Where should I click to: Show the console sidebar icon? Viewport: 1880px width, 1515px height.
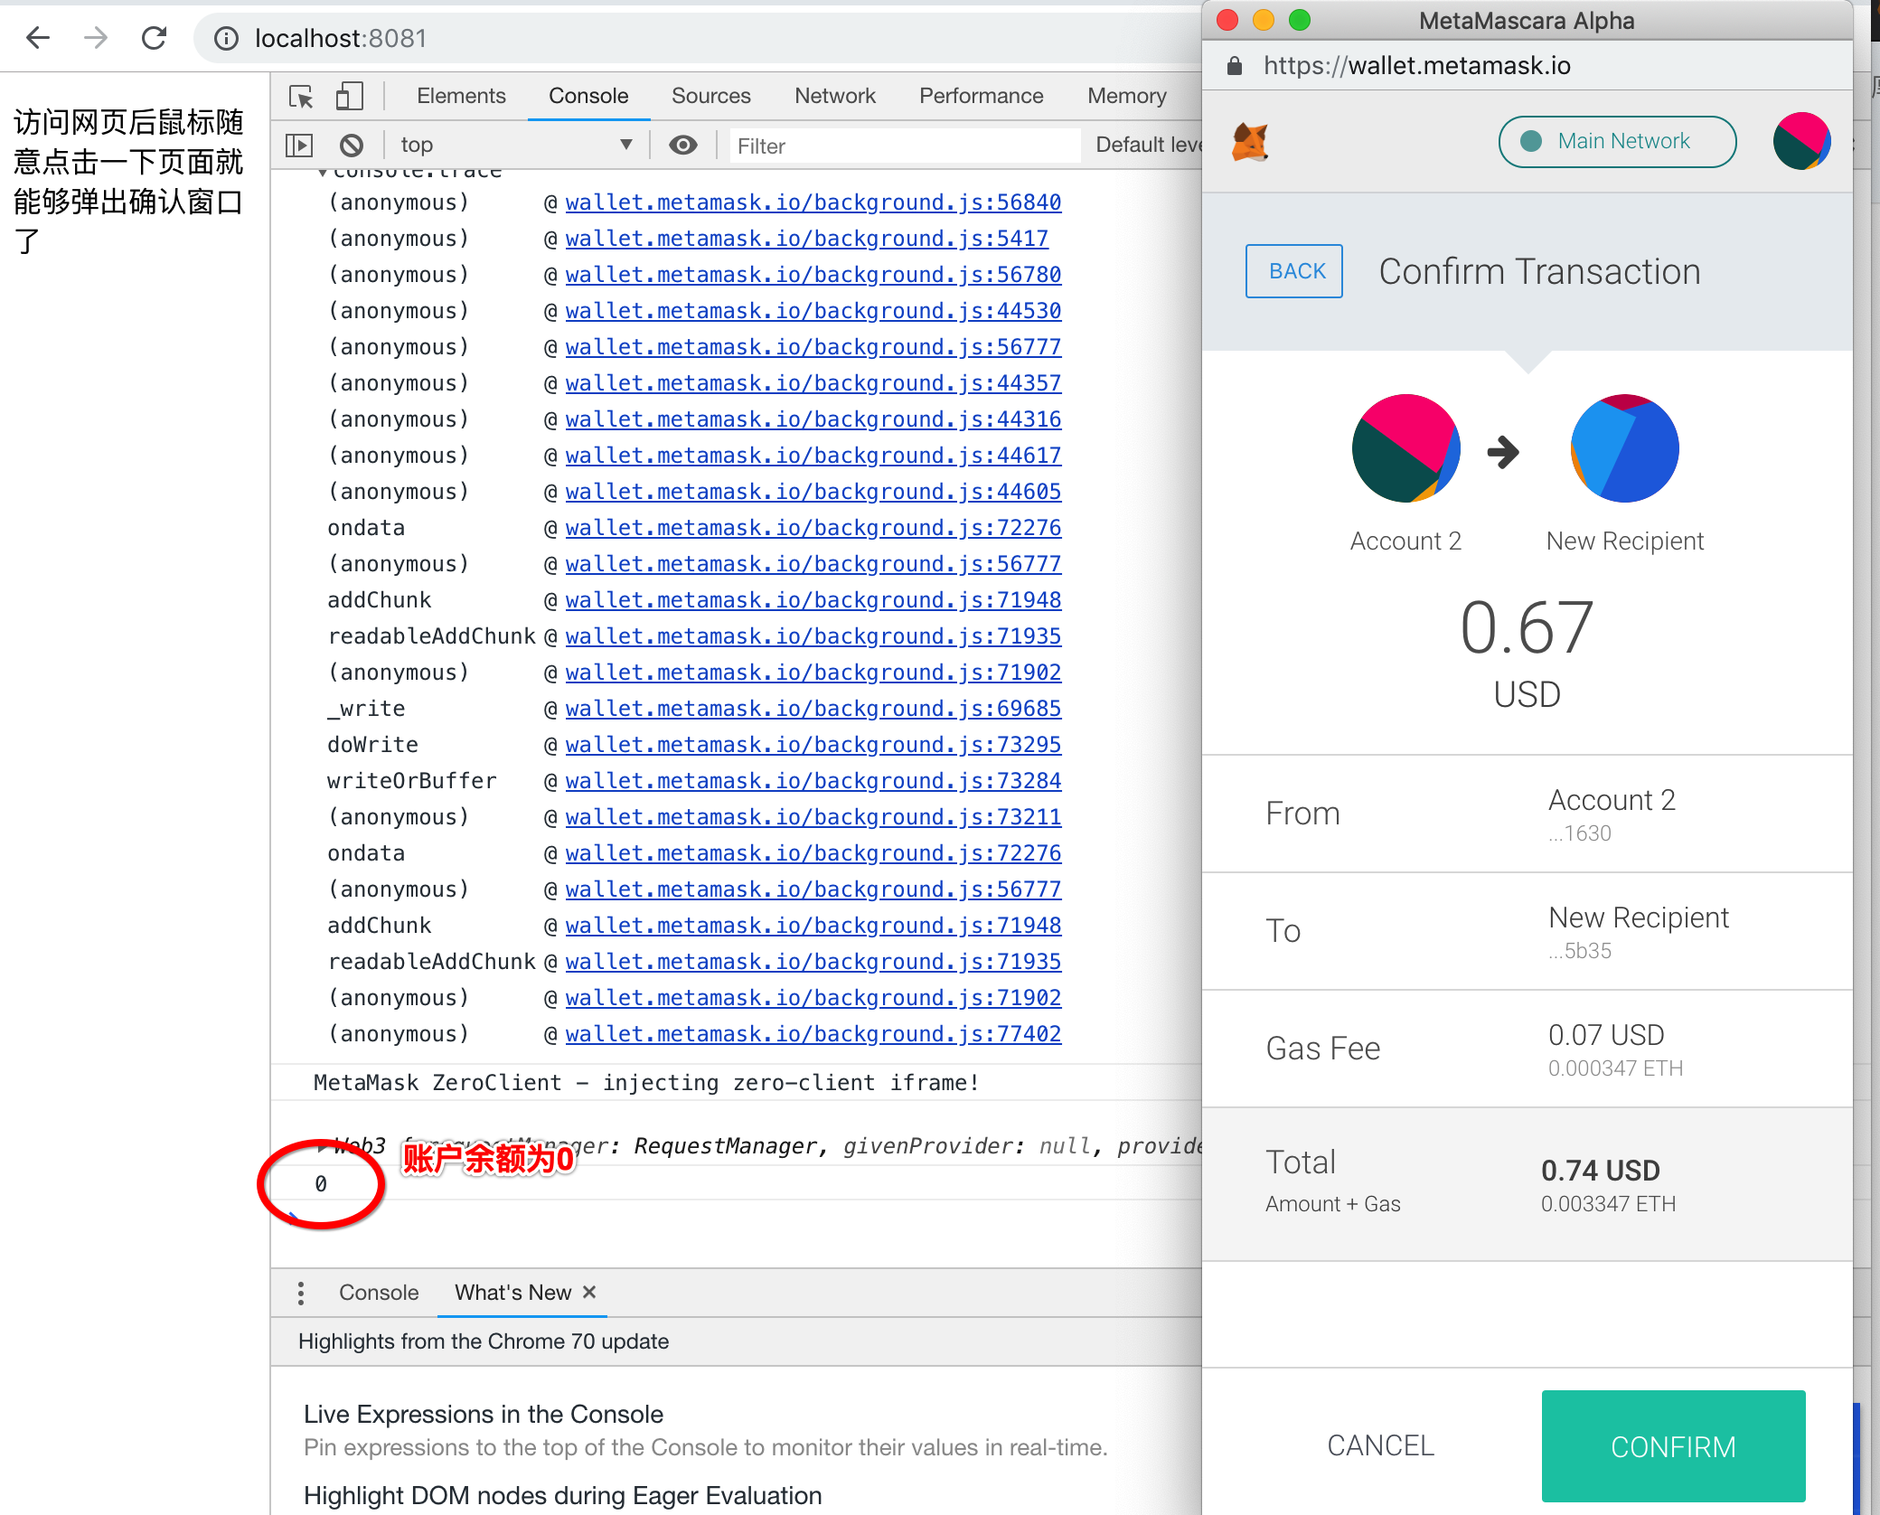(299, 145)
